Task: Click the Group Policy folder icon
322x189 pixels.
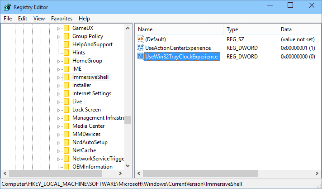Action: click(66, 36)
